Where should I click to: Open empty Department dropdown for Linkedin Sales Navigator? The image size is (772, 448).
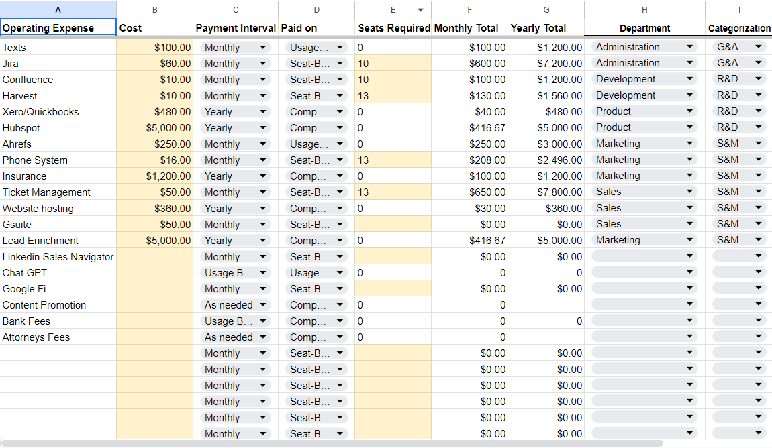644,256
